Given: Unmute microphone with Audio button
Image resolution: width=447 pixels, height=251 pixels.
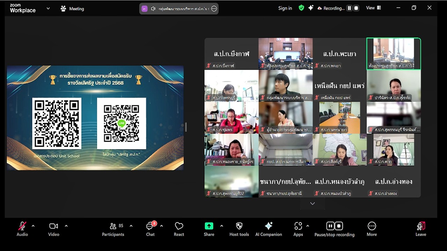Looking at the screenshot, I should pyautogui.click(x=22, y=229).
